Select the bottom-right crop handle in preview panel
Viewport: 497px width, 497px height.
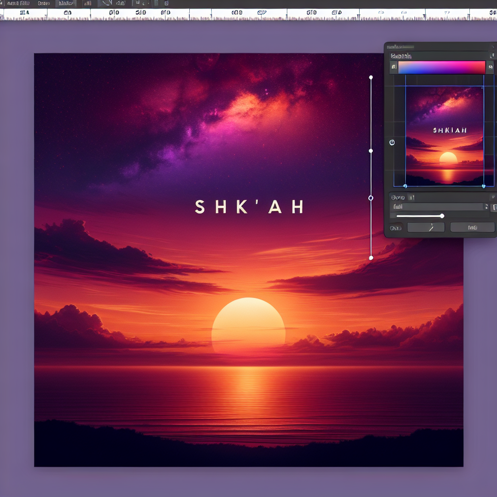pos(483,186)
